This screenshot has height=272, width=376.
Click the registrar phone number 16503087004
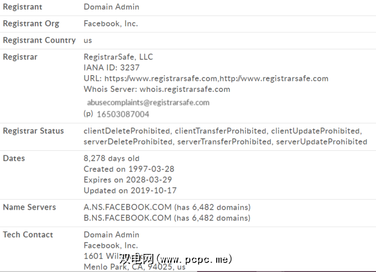click(123, 114)
